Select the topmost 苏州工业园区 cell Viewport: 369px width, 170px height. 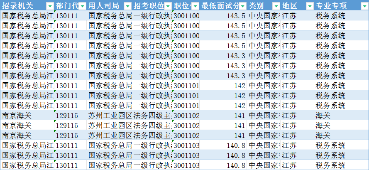point(110,116)
